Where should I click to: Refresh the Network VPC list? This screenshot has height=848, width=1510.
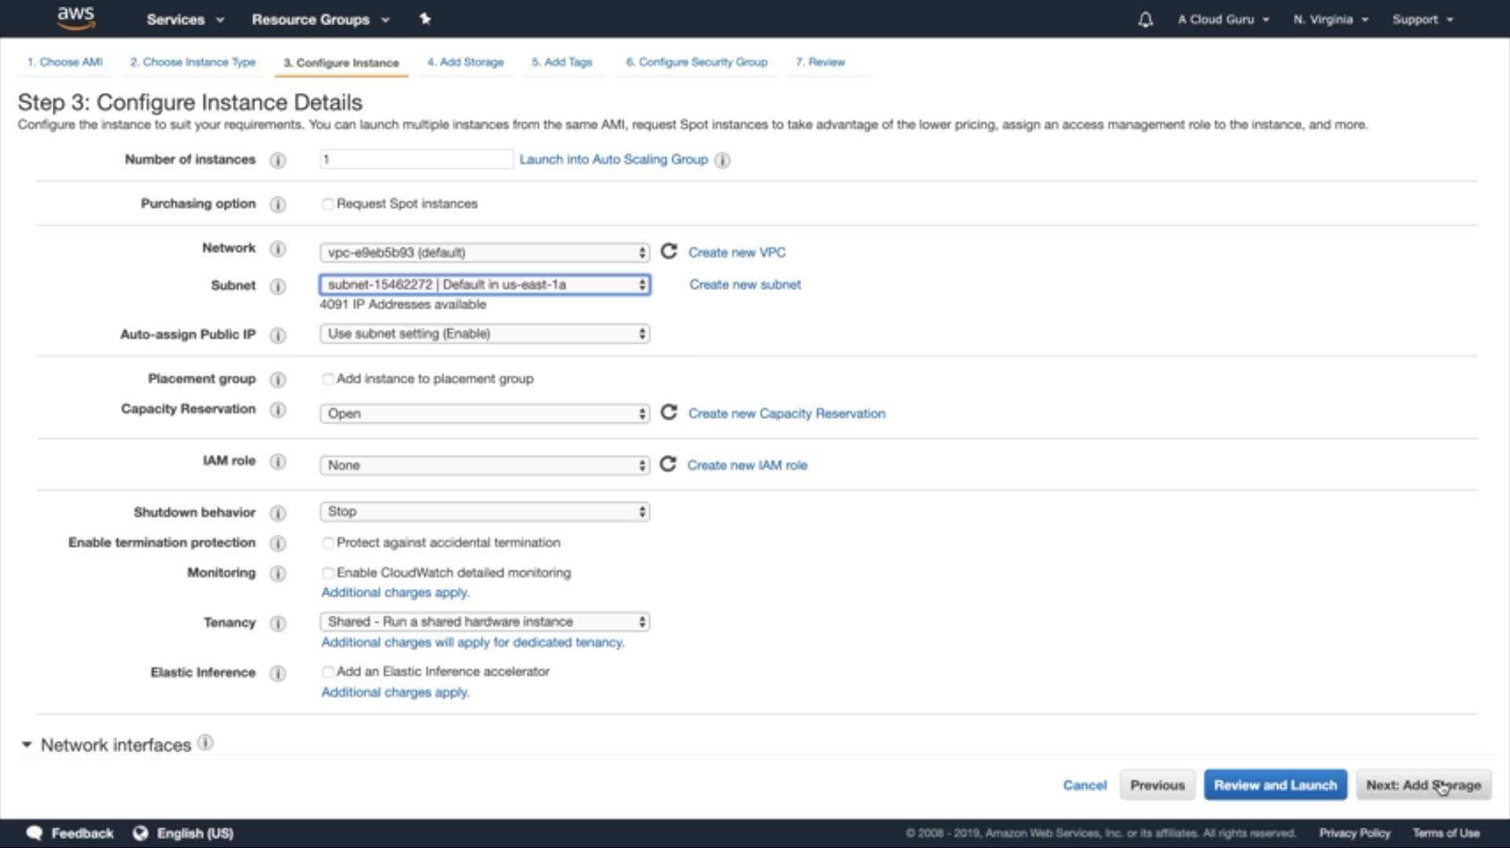point(668,252)
